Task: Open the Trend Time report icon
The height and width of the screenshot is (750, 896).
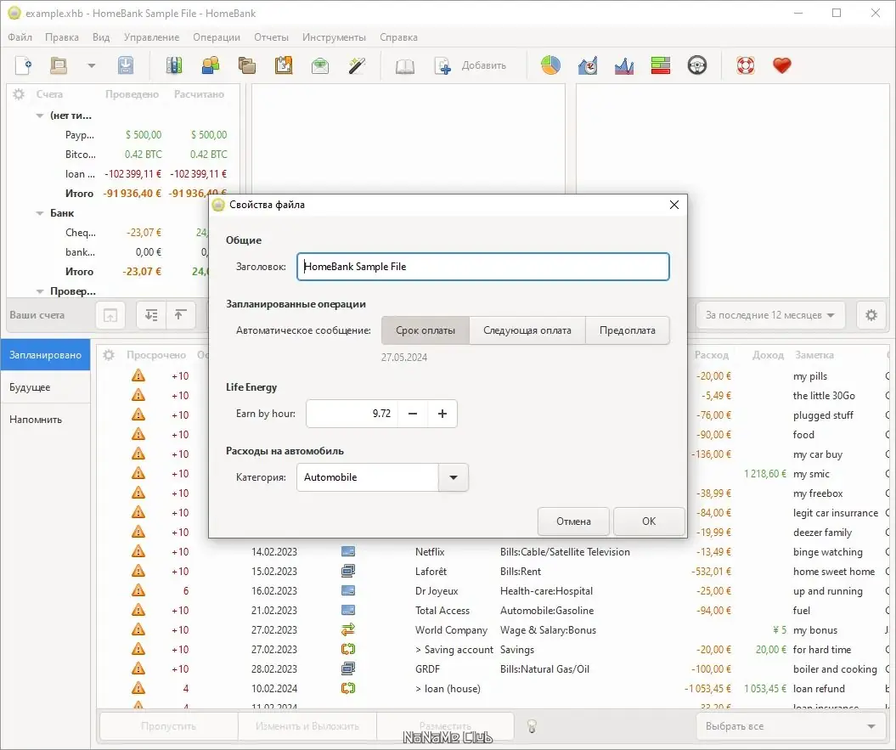Action: pos(588,65)
